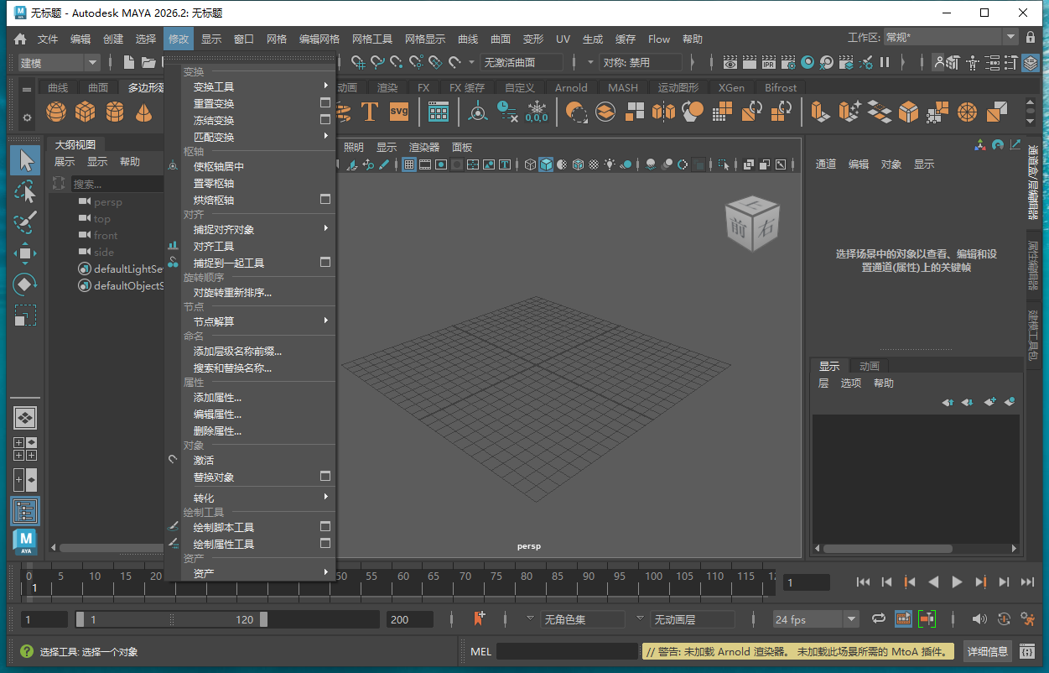This screenshot has width=1049, height=673.
Task: Click the time range slider bar
Action: [171, 619]
